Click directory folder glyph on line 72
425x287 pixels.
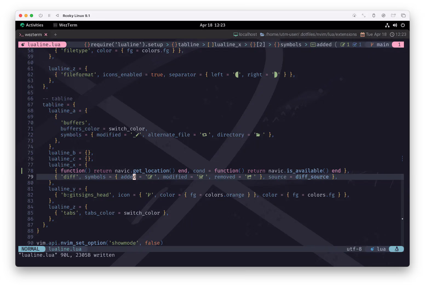coord(258,135)
